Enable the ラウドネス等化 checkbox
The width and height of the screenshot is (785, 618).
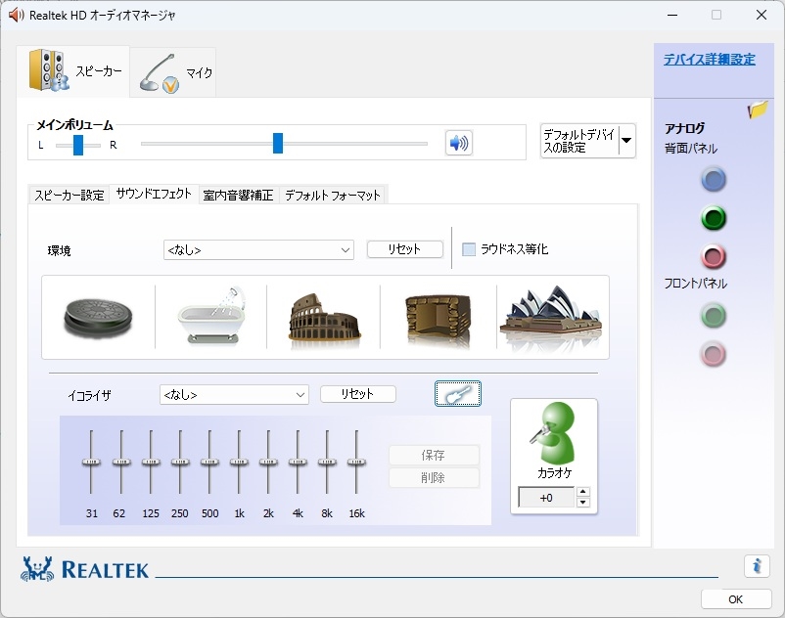tap(469, 249)
